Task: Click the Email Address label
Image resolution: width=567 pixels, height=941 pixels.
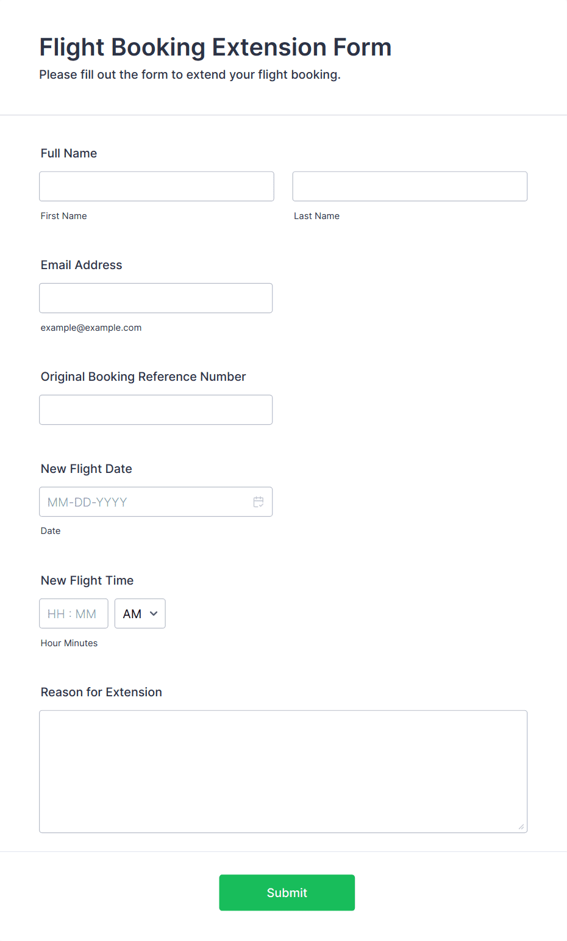Action: pos(82,265)
